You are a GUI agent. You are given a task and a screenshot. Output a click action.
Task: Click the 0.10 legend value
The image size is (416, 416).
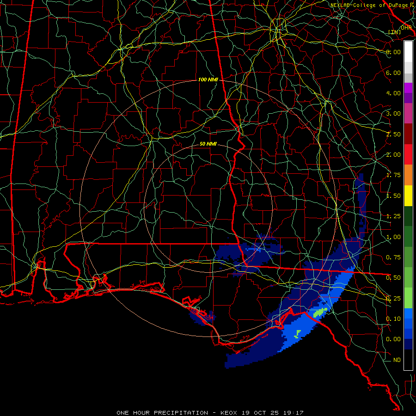393,319
